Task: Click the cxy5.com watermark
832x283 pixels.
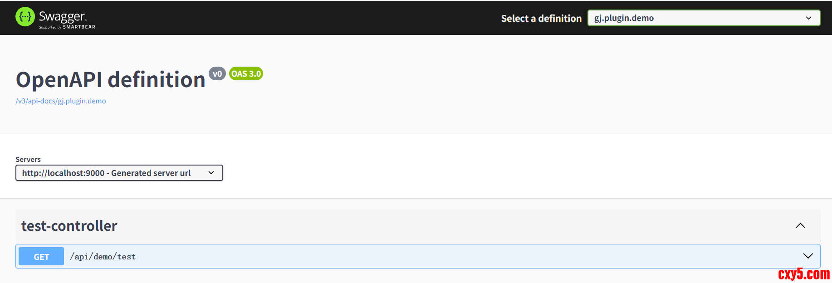Action: (803, 274)
